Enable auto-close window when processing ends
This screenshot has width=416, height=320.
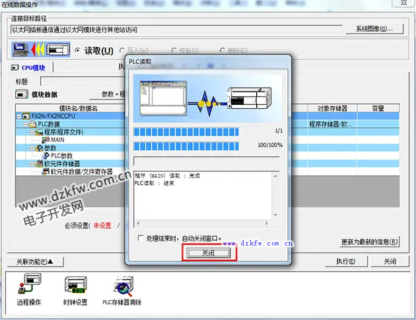(139, 238)
